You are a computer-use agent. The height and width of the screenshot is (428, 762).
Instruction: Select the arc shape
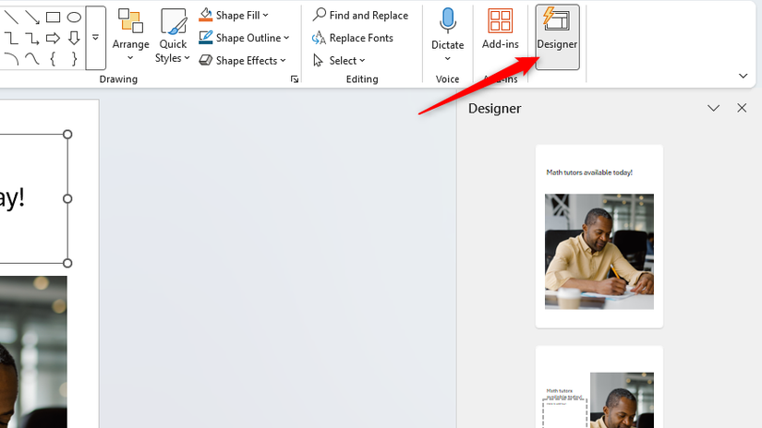(x=11, y=59)
